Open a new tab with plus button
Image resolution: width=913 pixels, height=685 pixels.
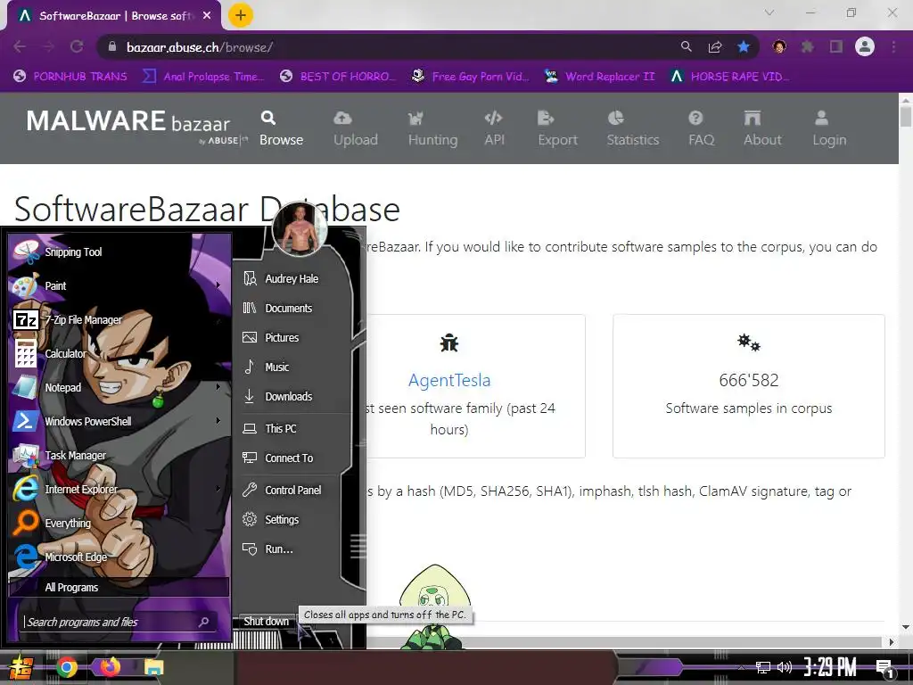[241, 15]
